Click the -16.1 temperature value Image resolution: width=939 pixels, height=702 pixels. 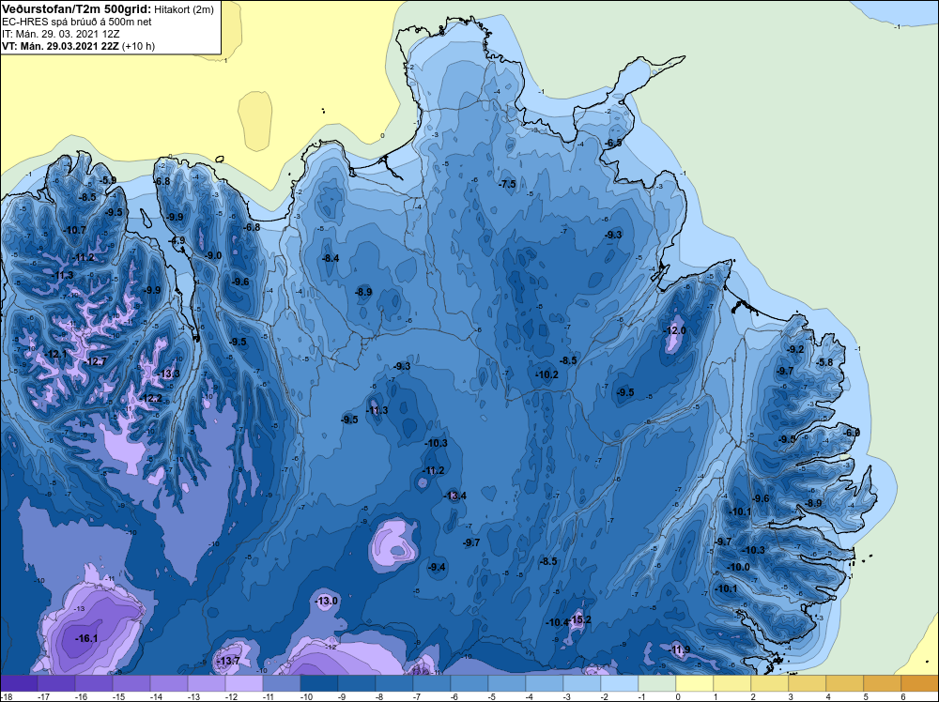[x=86, y=638]
